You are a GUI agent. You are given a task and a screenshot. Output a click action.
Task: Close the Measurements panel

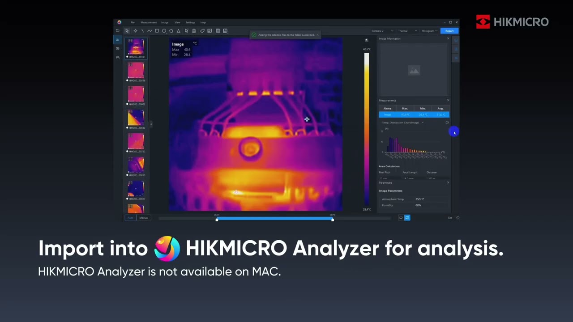448,100
